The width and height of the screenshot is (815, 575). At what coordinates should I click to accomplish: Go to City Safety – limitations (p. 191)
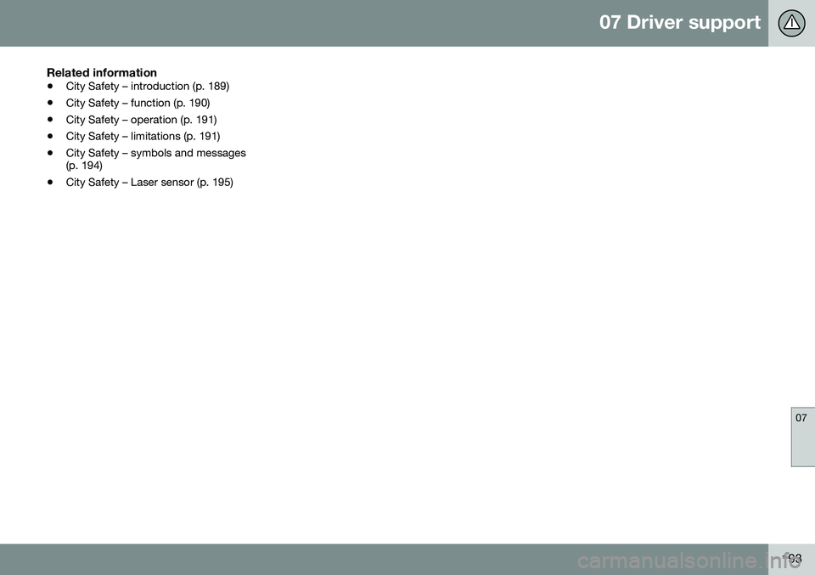(x=143, y=136)
